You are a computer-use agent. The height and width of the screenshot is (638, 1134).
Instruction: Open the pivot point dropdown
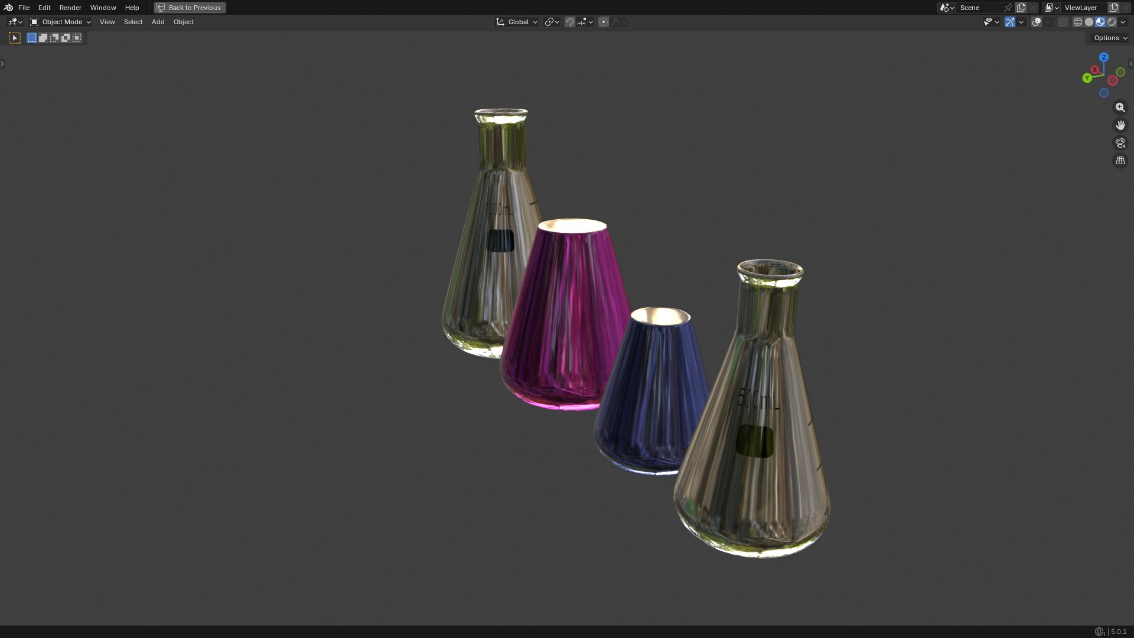[552, 22]
